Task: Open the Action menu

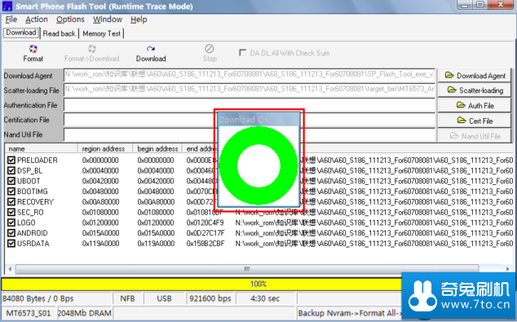Action: click(37, 20)
